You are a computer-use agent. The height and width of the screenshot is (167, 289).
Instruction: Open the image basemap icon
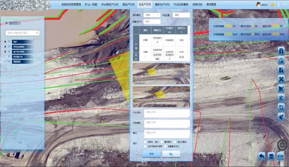271,156
